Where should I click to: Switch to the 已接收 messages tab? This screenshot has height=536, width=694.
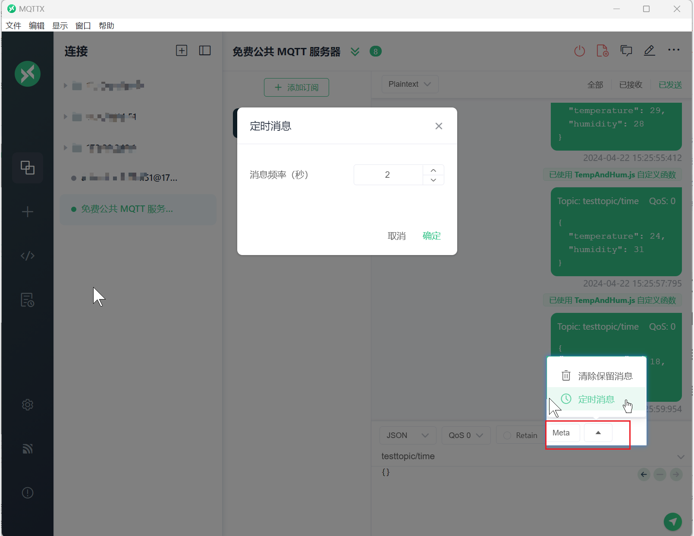631,85
